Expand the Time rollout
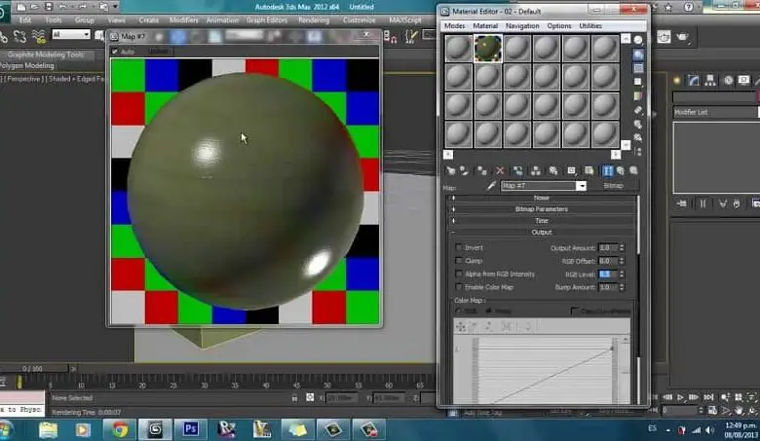This screenshot has width=760, height=441. tap(542, 221)
